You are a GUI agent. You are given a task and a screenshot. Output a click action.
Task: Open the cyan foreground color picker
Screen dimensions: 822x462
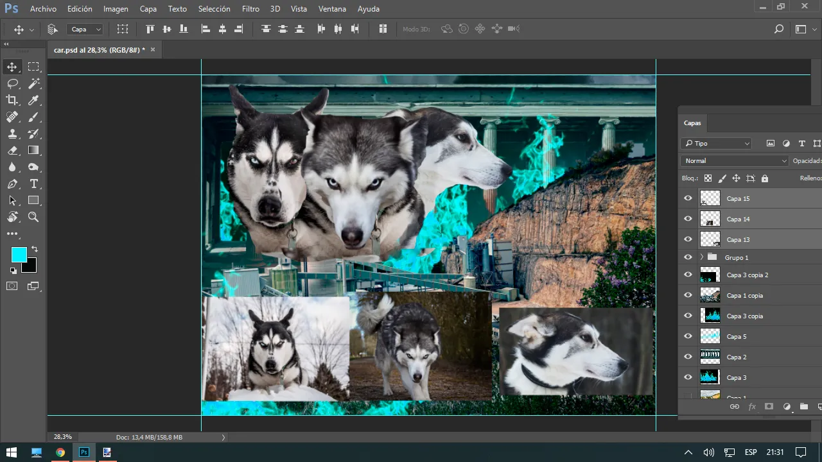coord(19,255)
